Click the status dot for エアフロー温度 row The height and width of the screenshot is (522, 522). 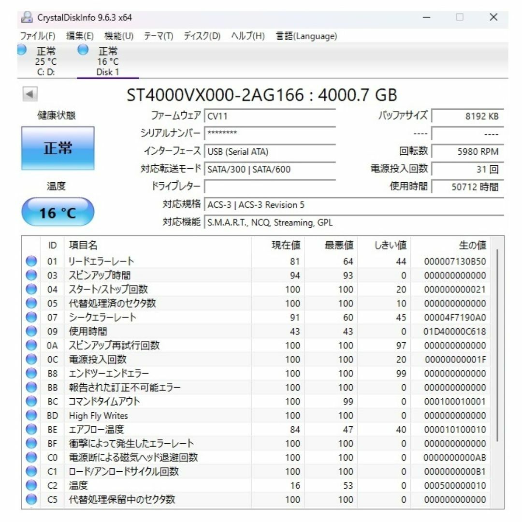[31, 429]
